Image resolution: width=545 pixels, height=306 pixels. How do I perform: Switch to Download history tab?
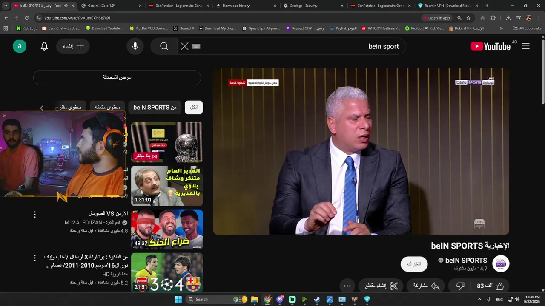[246, 6]
